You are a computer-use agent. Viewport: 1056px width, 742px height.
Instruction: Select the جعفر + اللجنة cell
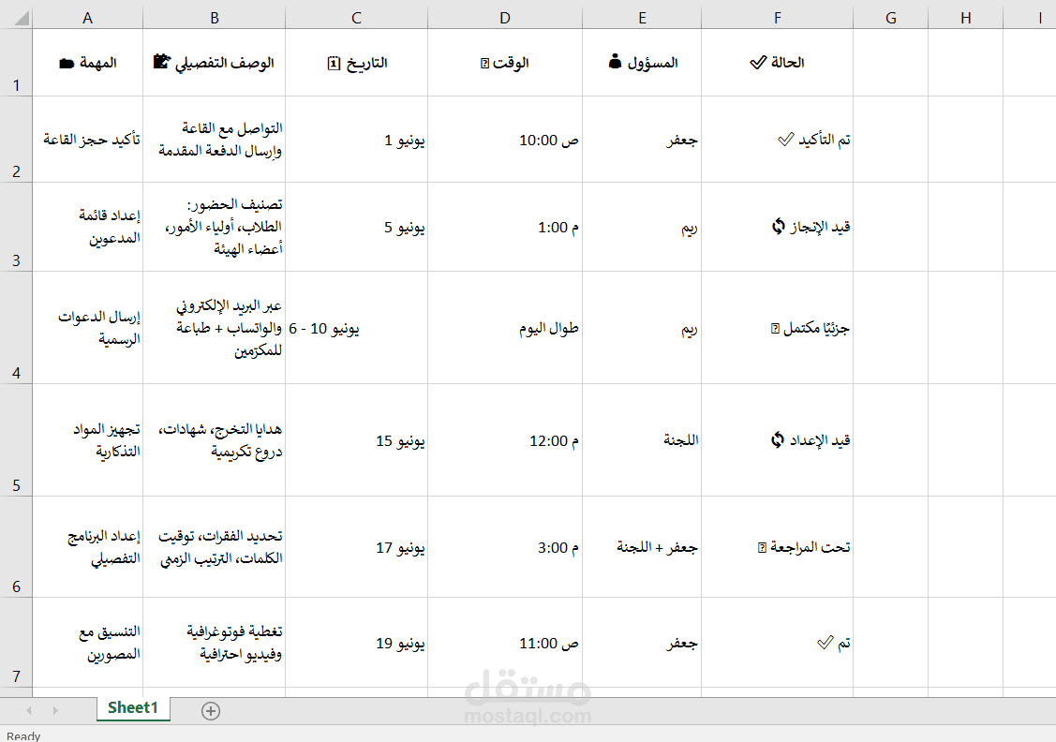(642, 547)
